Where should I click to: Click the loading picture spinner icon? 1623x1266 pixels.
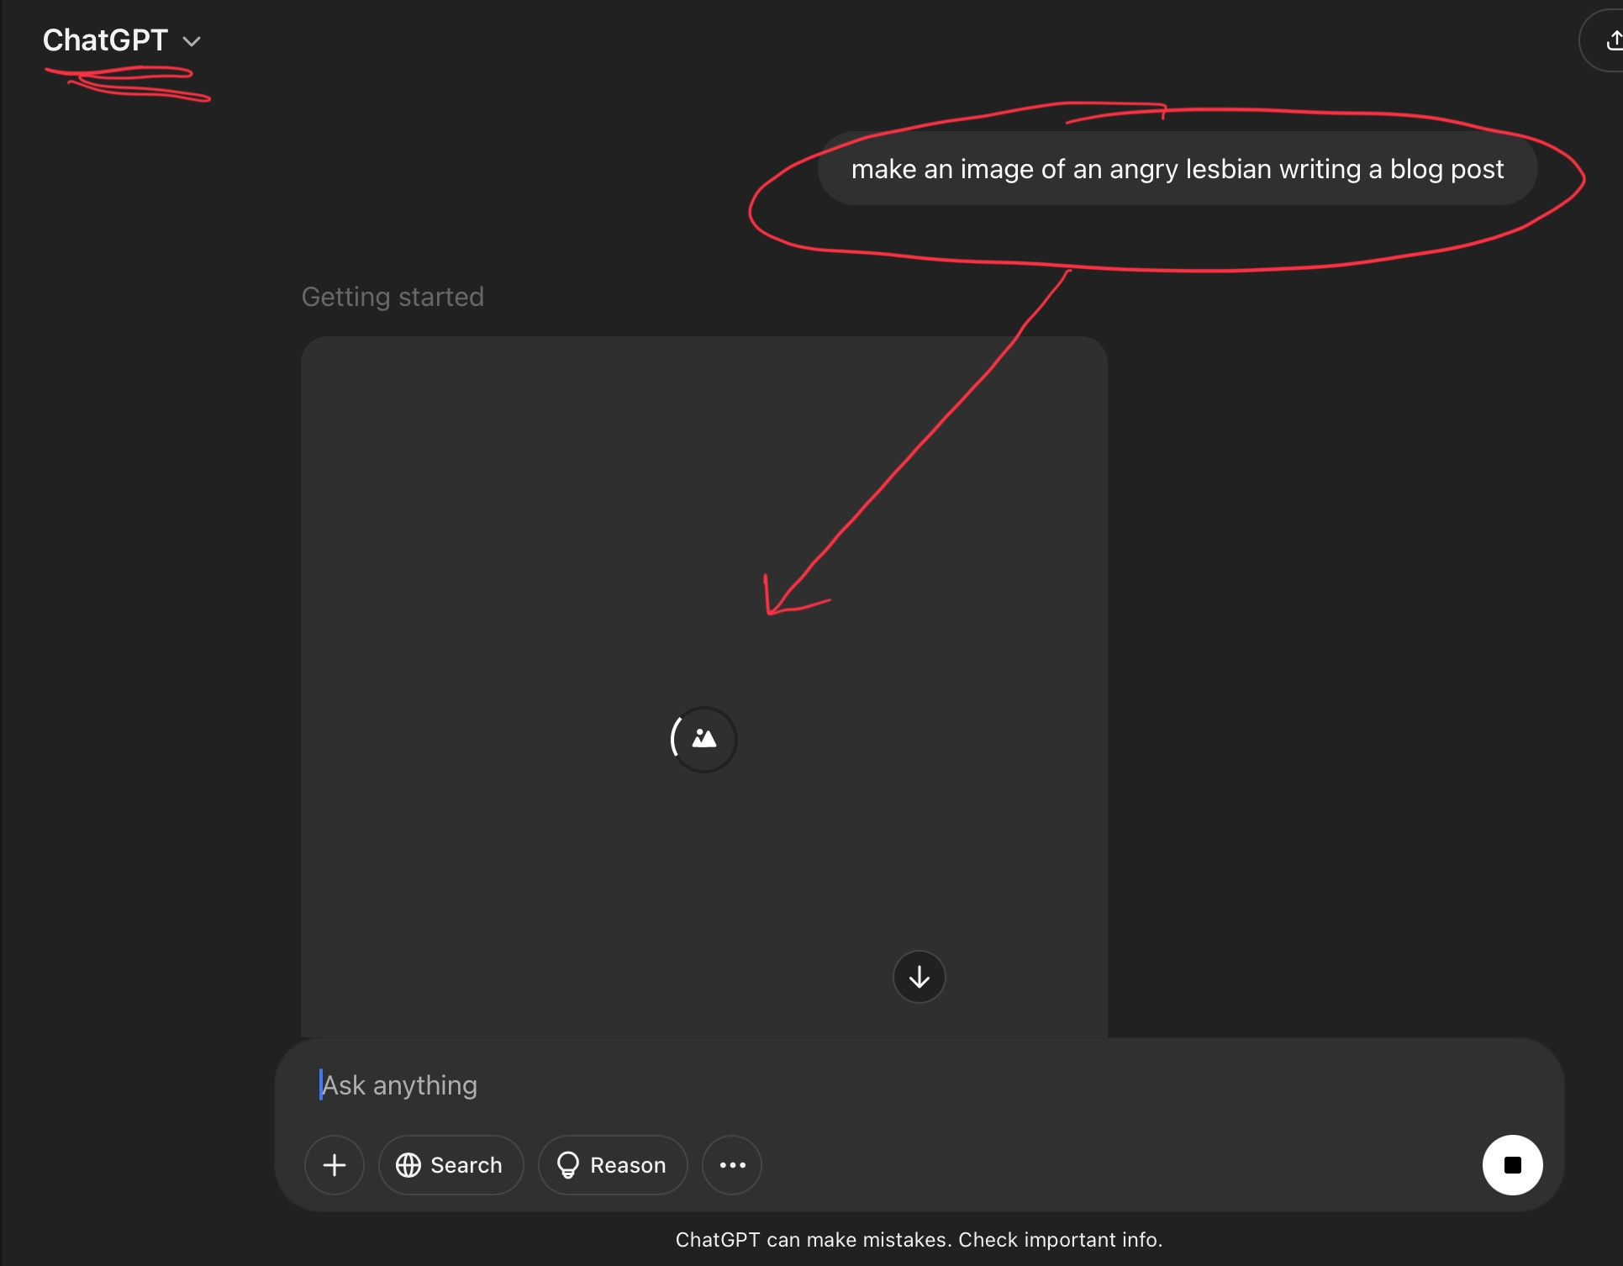703,739
